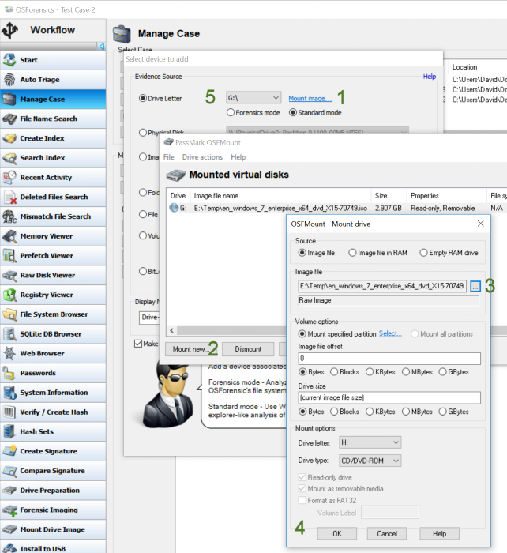
Task: Open OSFMount Help menu
Action: pos(238,157)
